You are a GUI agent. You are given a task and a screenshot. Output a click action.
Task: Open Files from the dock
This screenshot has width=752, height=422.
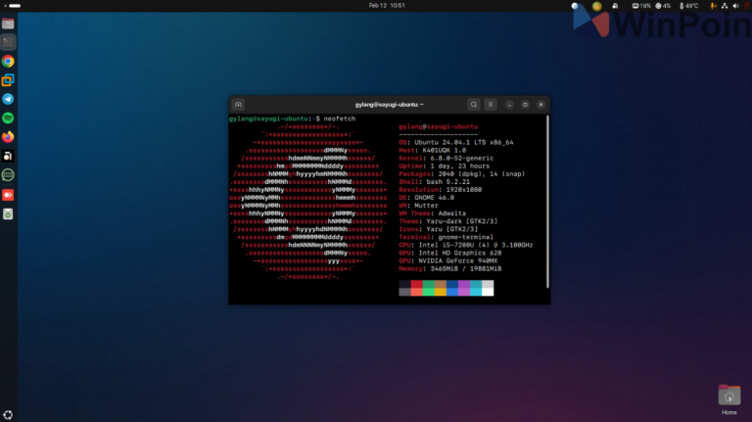[x=8, y=23]
